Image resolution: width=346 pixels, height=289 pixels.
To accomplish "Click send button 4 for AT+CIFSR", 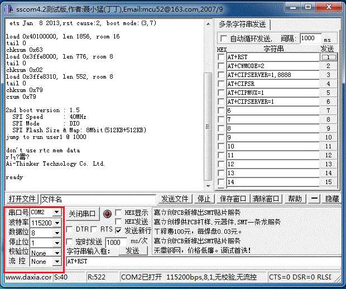I will (x=329, y=84).
